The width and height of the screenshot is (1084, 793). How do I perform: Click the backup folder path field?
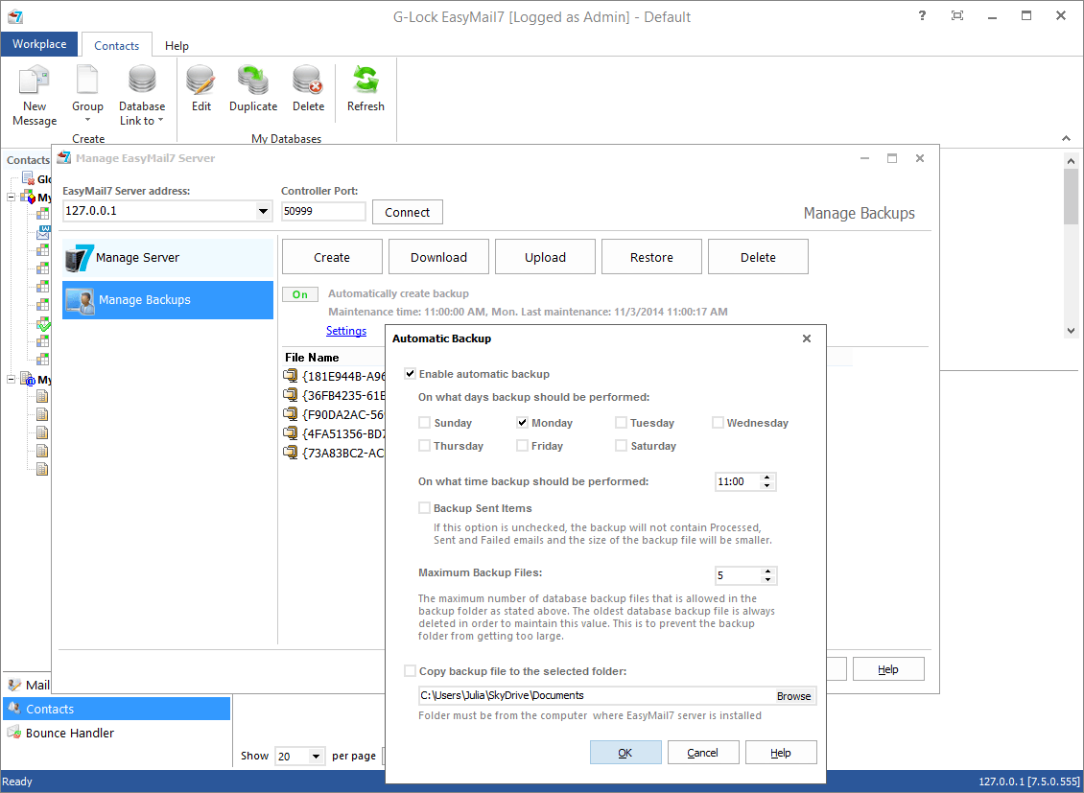tap(576, 695)
